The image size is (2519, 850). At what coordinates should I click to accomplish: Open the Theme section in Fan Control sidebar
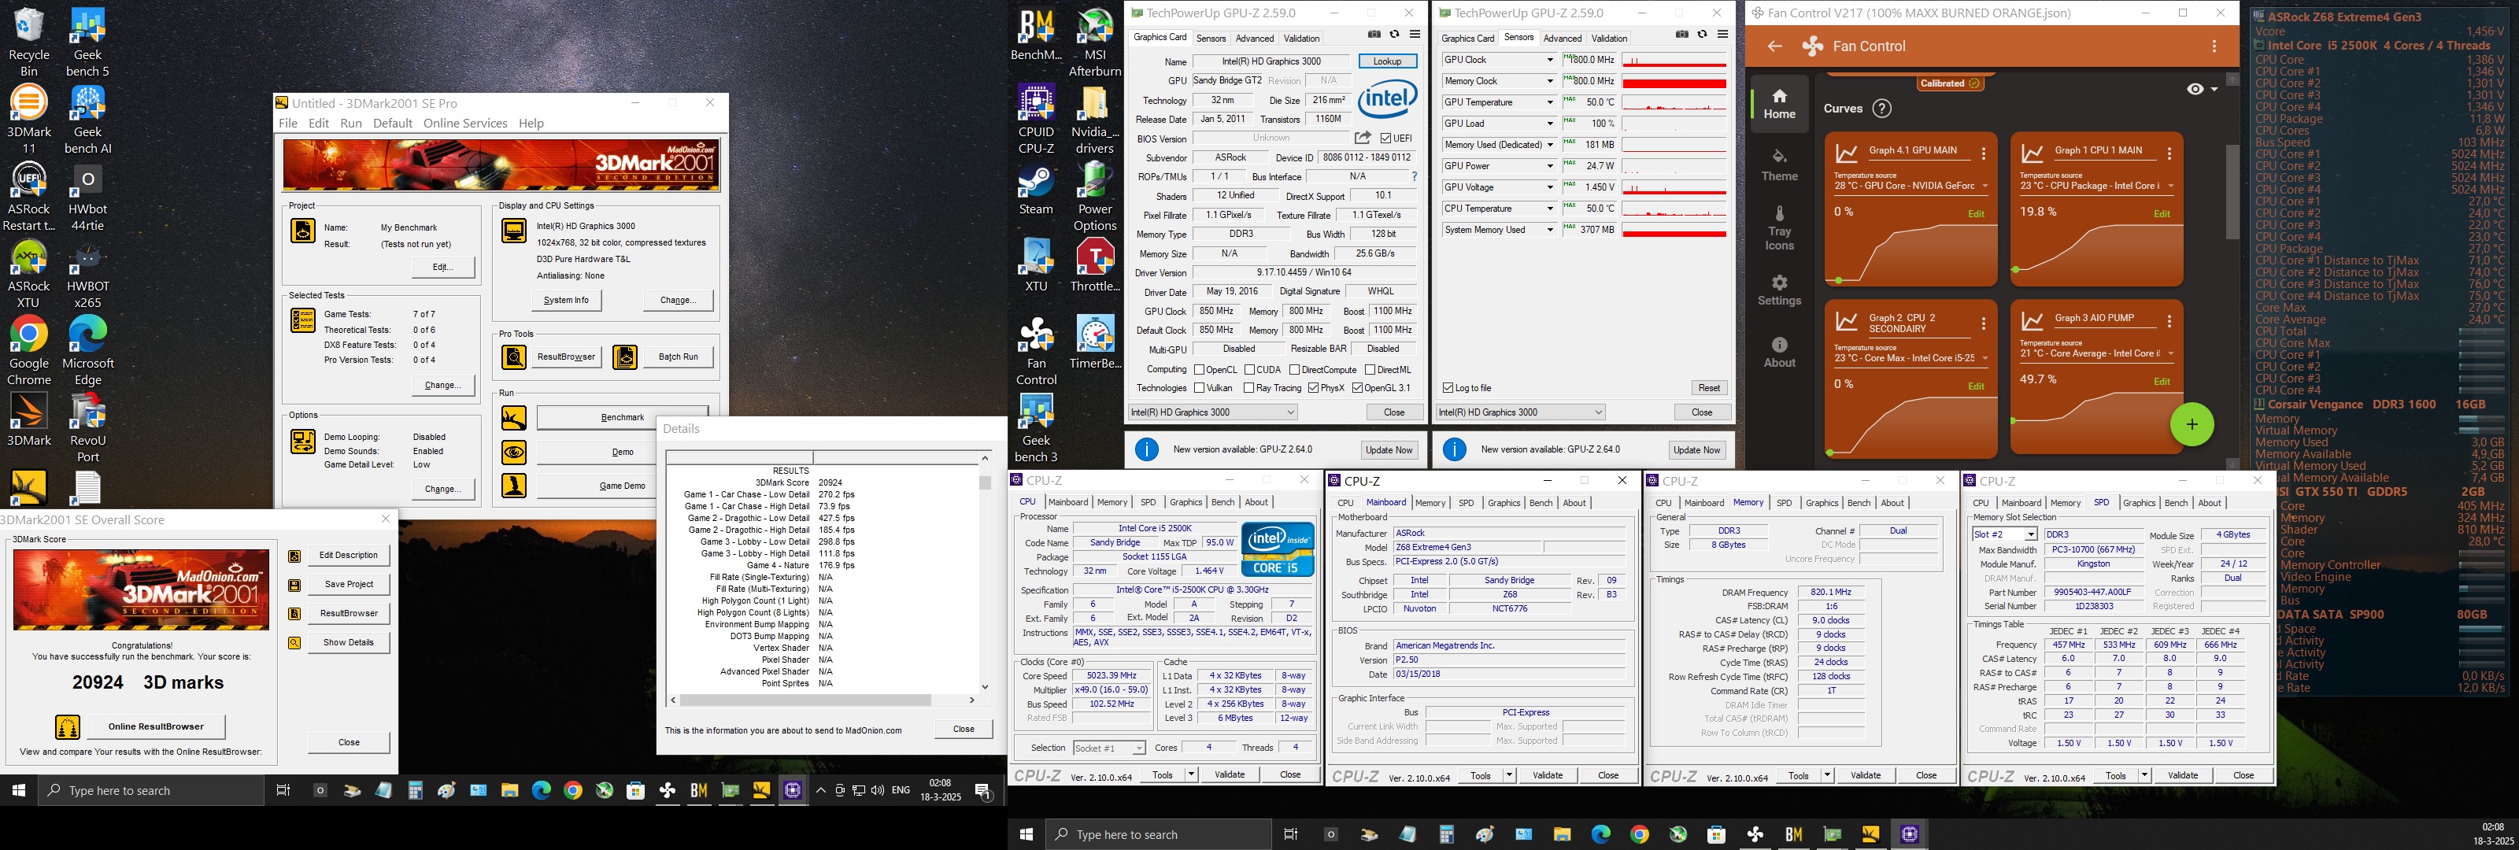(1779, 164)
